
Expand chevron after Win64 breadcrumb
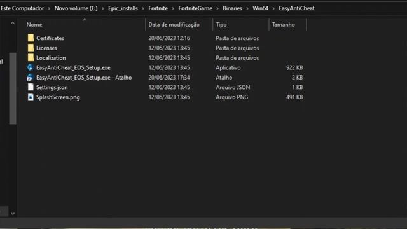pyautogui.click(x=273, y=8)
